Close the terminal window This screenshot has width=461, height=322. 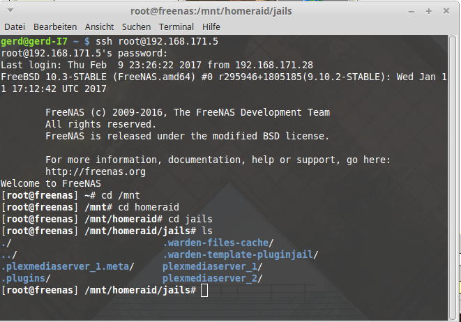click(x=446, y=11)
